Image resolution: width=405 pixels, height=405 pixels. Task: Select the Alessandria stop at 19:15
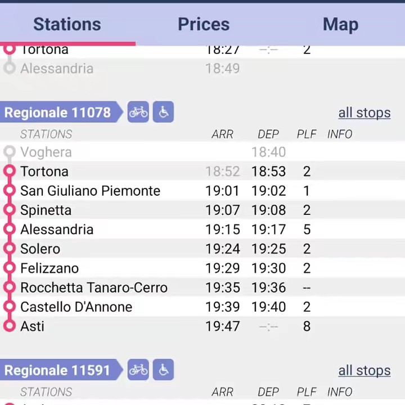tap(57, 229)
